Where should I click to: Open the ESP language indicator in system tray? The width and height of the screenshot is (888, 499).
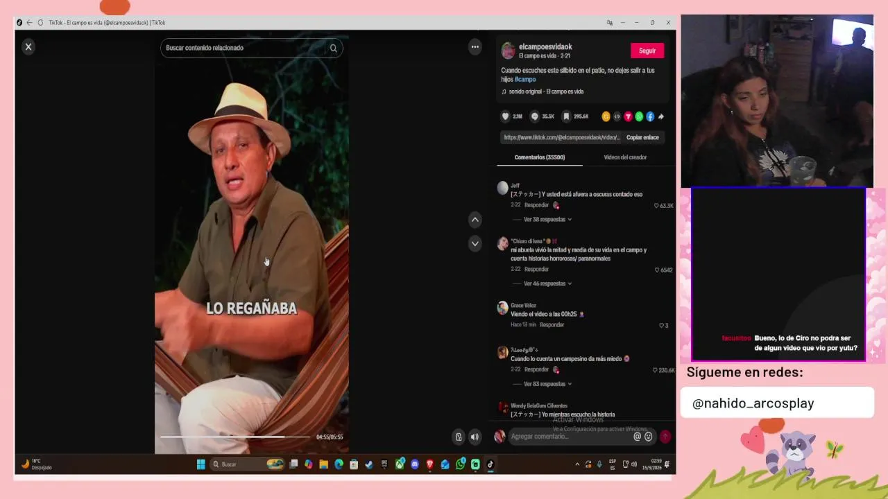(612, 464)
